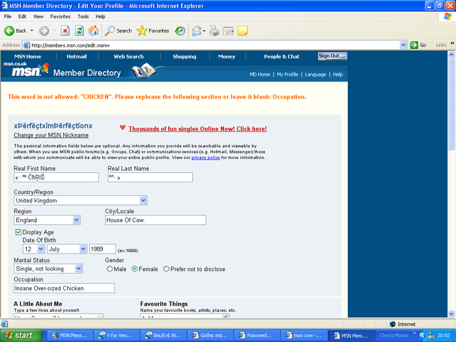The width and height of the screenshot is (456, 342).
Task: Click the Member Directory book image
Action: pos(143,70)
